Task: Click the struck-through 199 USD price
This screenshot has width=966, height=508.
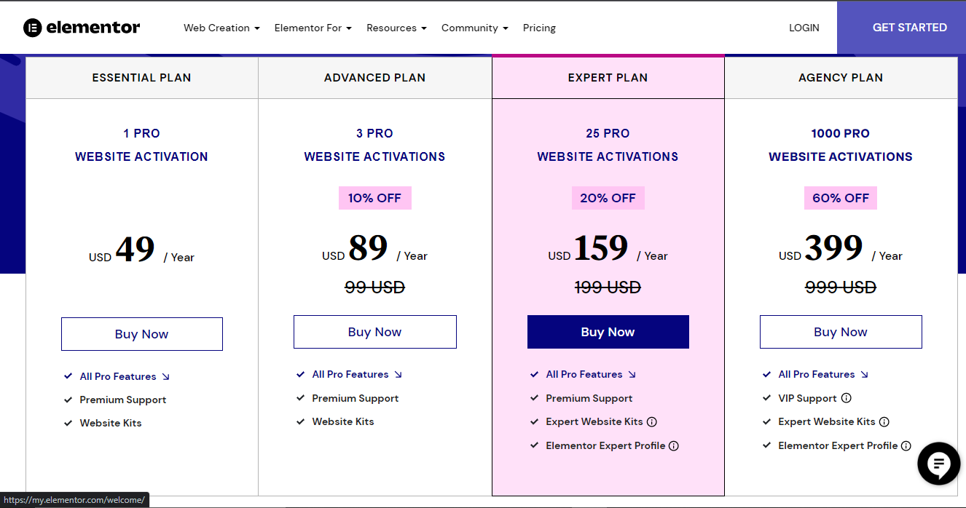Action: pos(608,287)
